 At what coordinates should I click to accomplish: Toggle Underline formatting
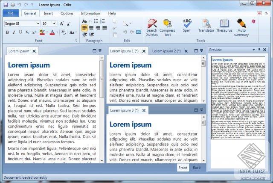pos(20,32)
